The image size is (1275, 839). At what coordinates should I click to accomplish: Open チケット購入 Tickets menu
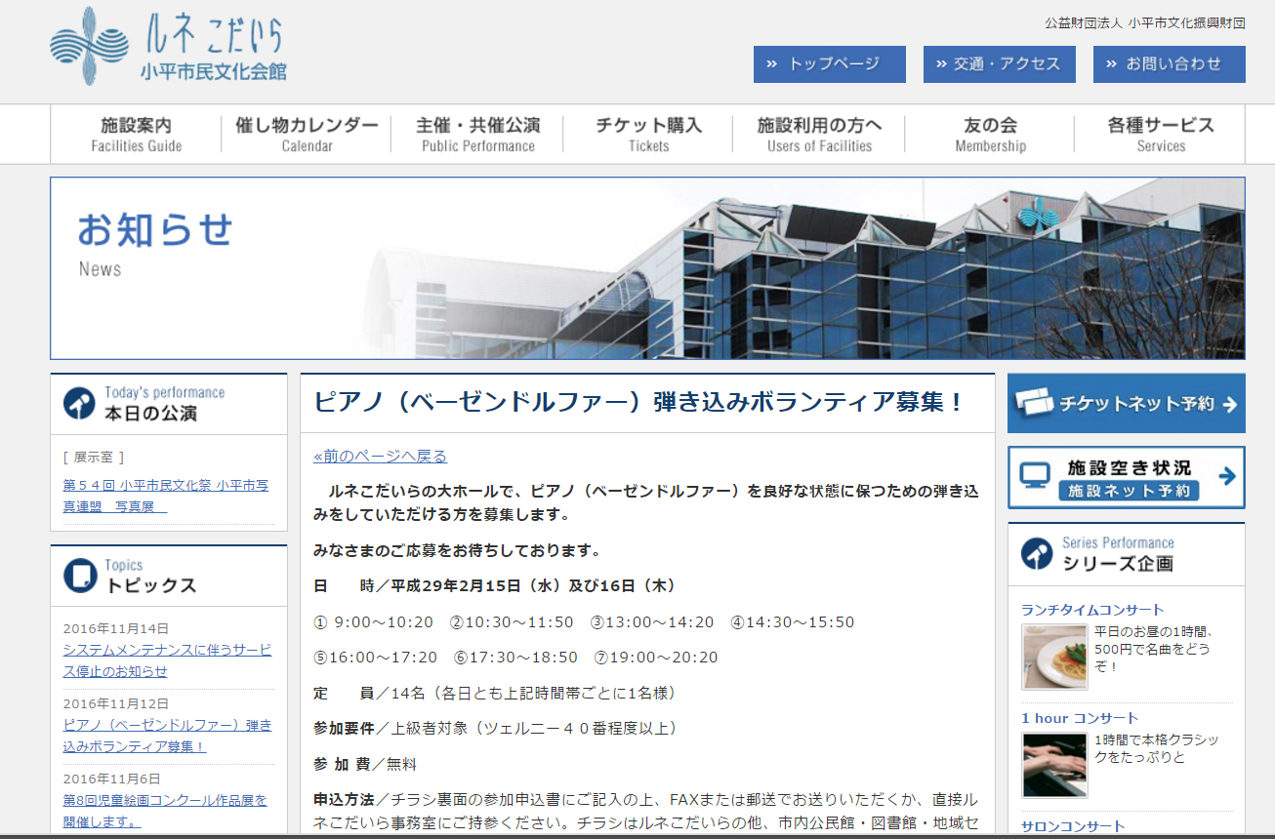[648, 135]
